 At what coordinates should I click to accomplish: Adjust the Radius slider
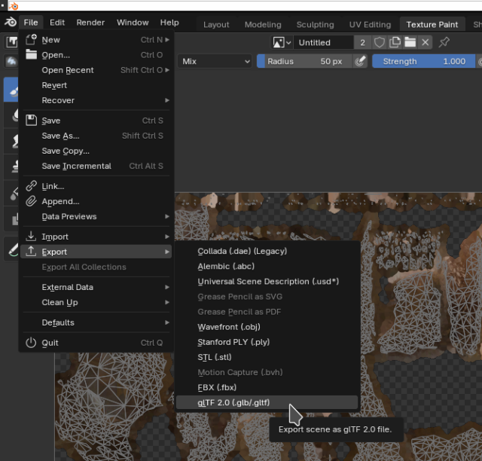click(304, 61)
